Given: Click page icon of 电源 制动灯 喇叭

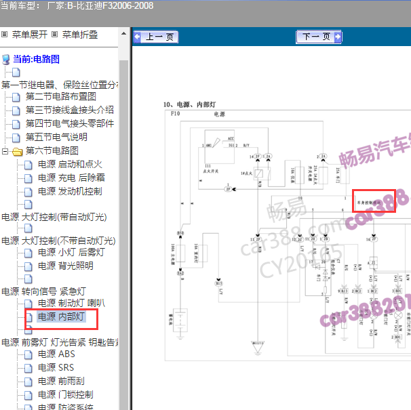Looking at the screenshot, I should click(28, 304).
